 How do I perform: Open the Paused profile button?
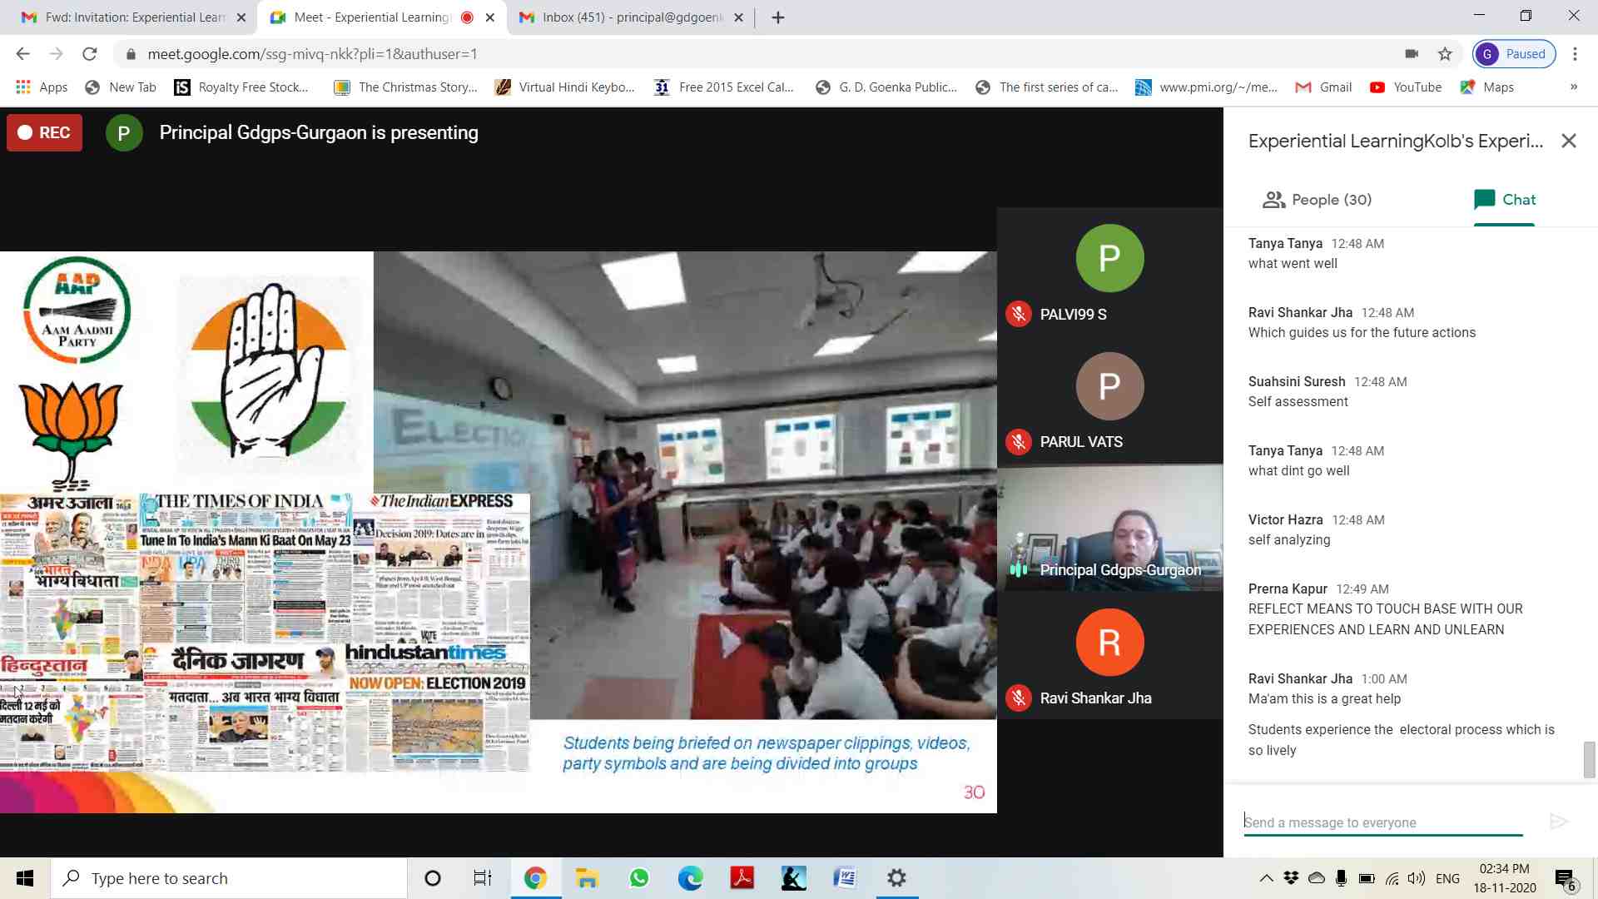point(1514,54)
